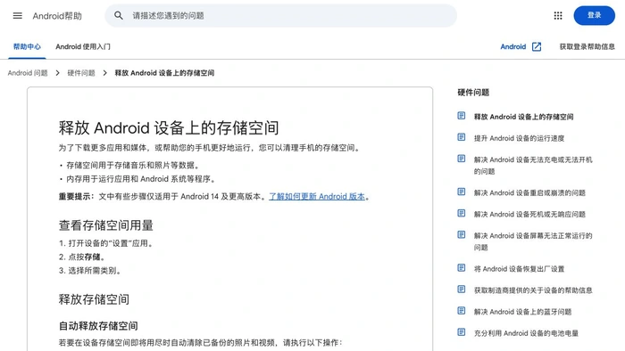Open sidebar link 解决屏幕无法正常运行的问题
This screenshot has width=625, height=351.
tap(533, 241)
